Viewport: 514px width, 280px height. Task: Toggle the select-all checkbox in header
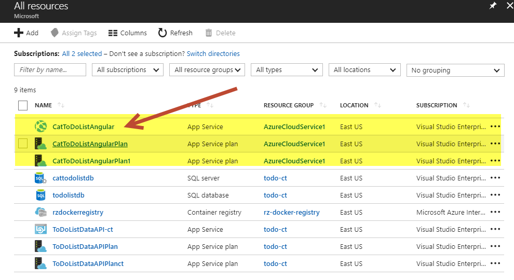tap(23, 105)
